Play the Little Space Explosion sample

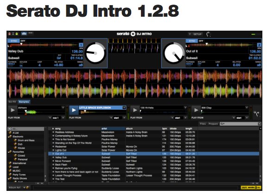pos(74,110)
